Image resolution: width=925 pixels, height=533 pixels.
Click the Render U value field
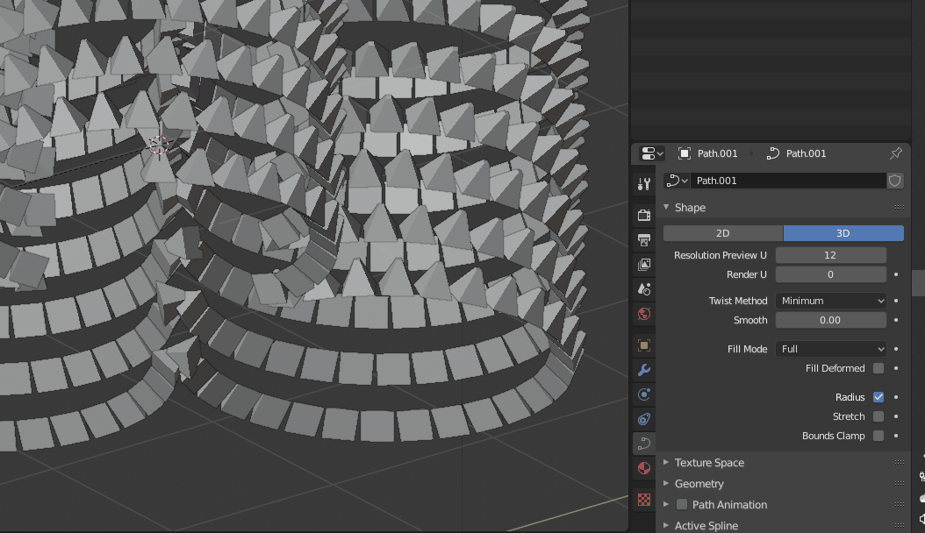pos(830,274)
